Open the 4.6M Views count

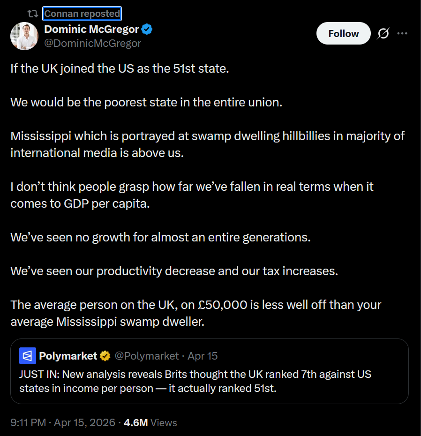click(150, 422)
